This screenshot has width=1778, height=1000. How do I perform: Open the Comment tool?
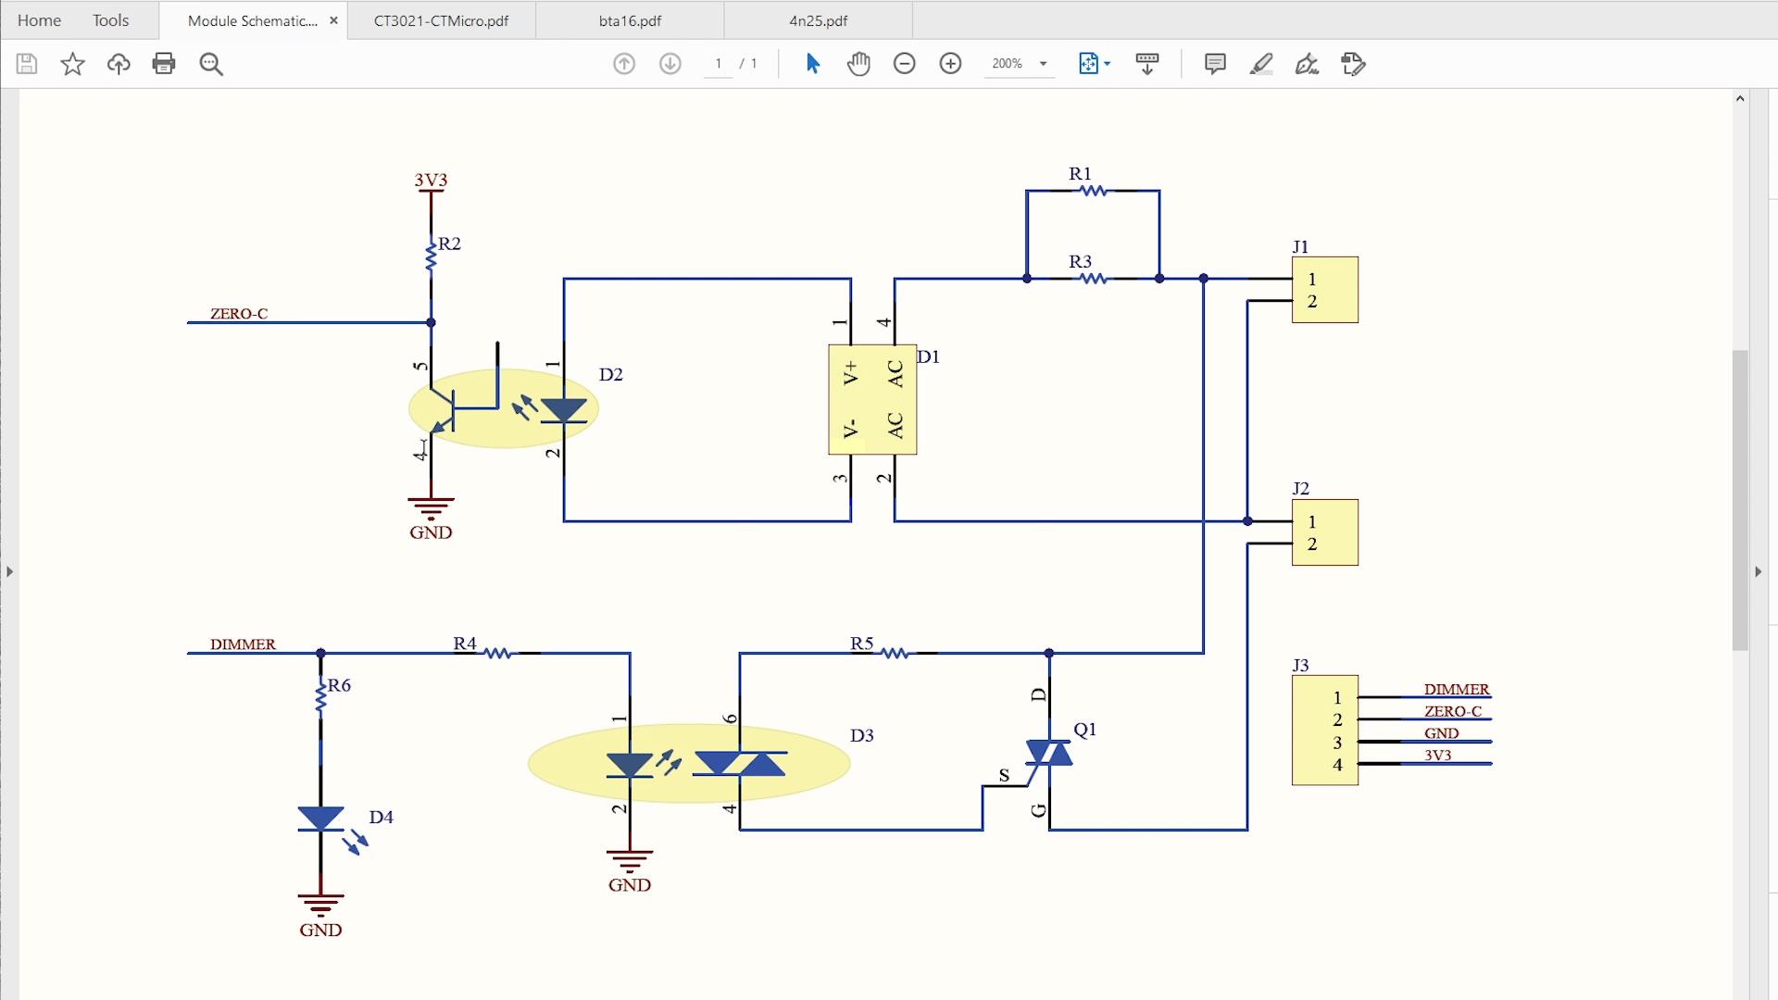click(x=1214, y=63)
